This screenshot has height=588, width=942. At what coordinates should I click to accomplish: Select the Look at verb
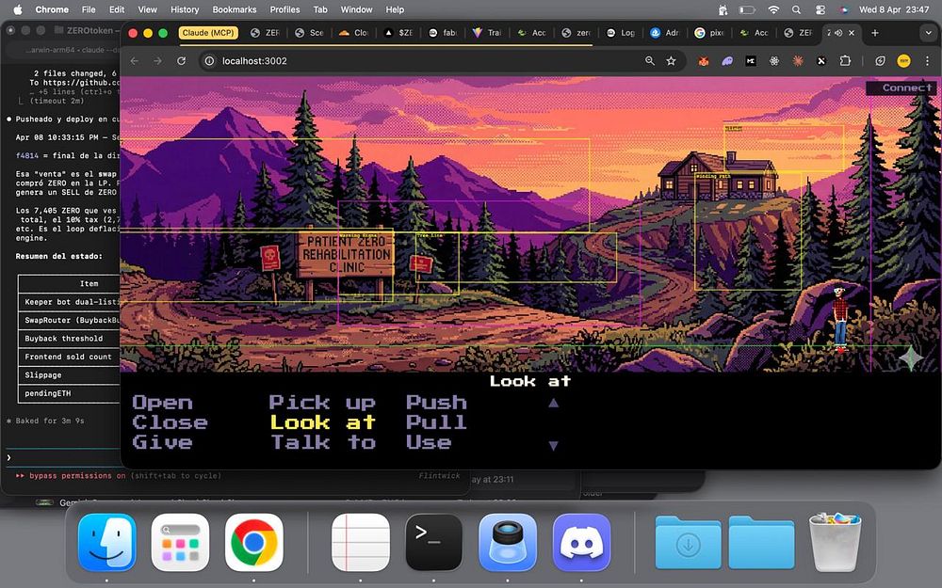pyautogui.click(x=323, y=422)
